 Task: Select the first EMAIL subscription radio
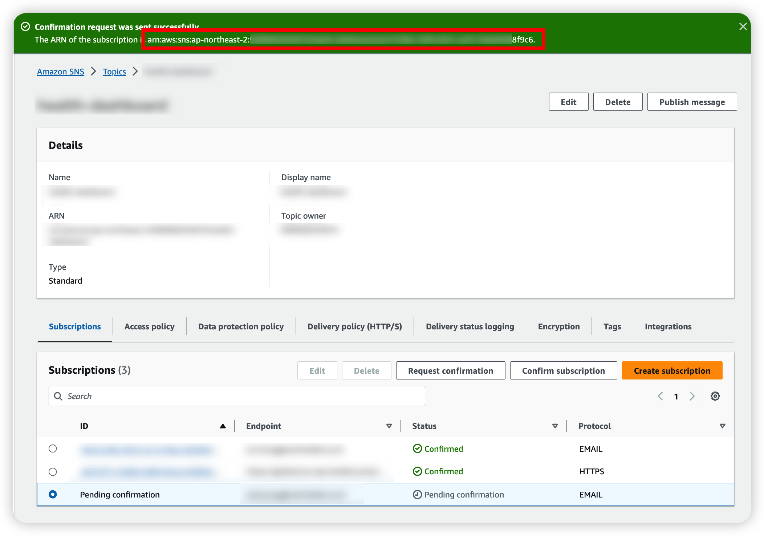[53, 448]
